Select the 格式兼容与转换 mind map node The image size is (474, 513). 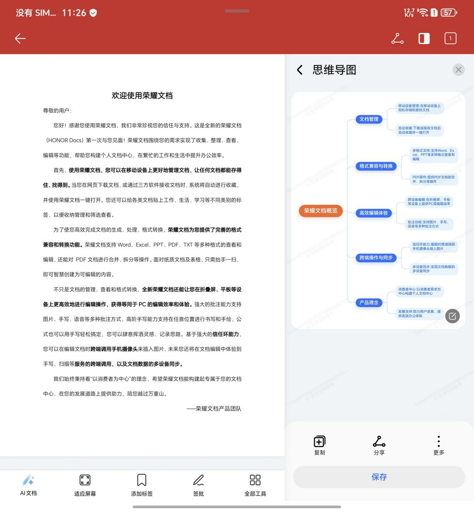pyautogui.click(x=376, y=166)
